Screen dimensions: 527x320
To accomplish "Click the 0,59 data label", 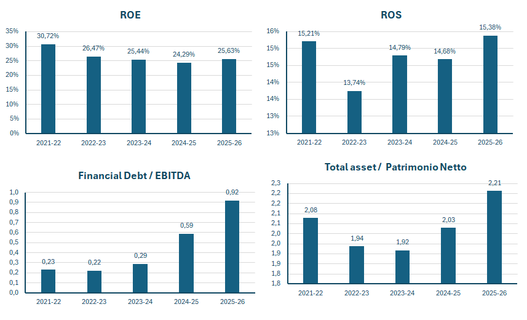I will coord(186,225).
